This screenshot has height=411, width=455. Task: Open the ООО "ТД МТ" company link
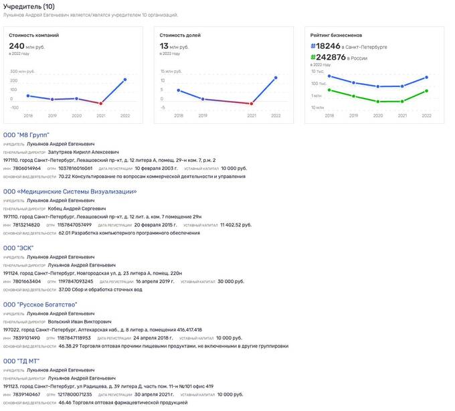[x=21, y=361]
